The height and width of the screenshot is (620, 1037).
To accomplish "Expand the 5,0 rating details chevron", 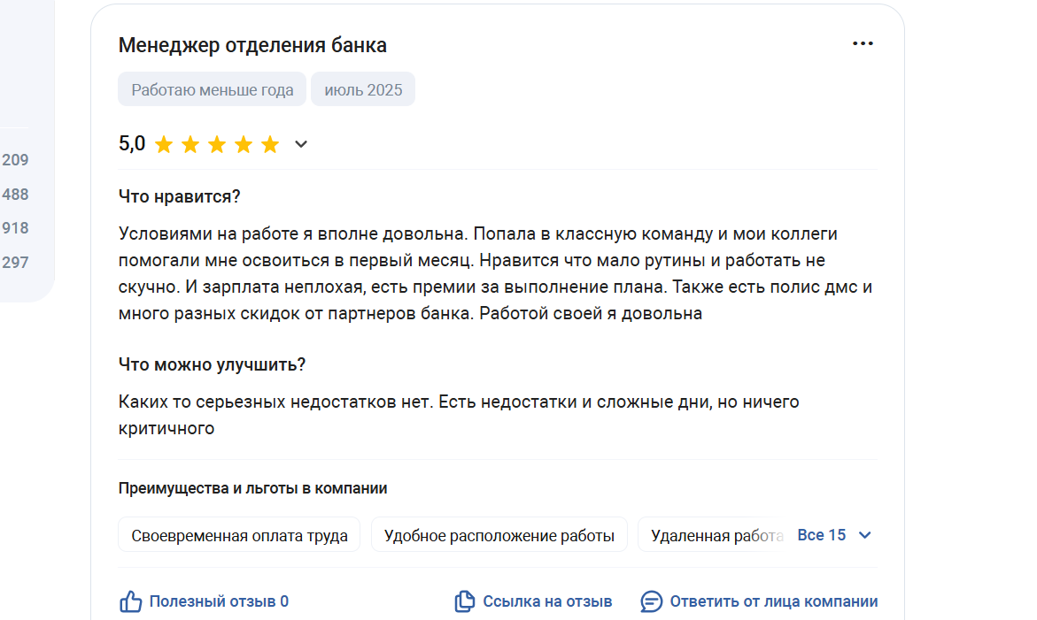I will click(301, 144).
